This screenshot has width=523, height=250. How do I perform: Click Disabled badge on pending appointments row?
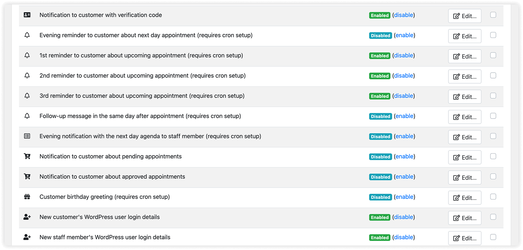pyautogui.click(x=380, y=157)
